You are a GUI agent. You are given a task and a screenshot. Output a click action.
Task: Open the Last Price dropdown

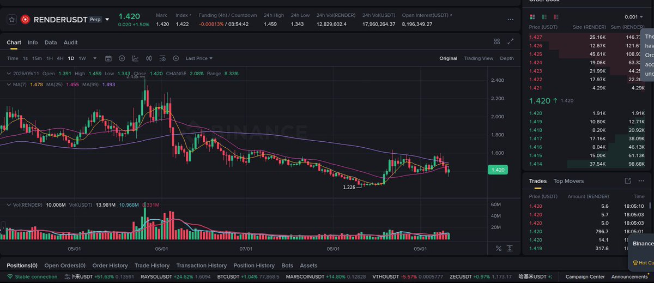[x=199, y=58]
